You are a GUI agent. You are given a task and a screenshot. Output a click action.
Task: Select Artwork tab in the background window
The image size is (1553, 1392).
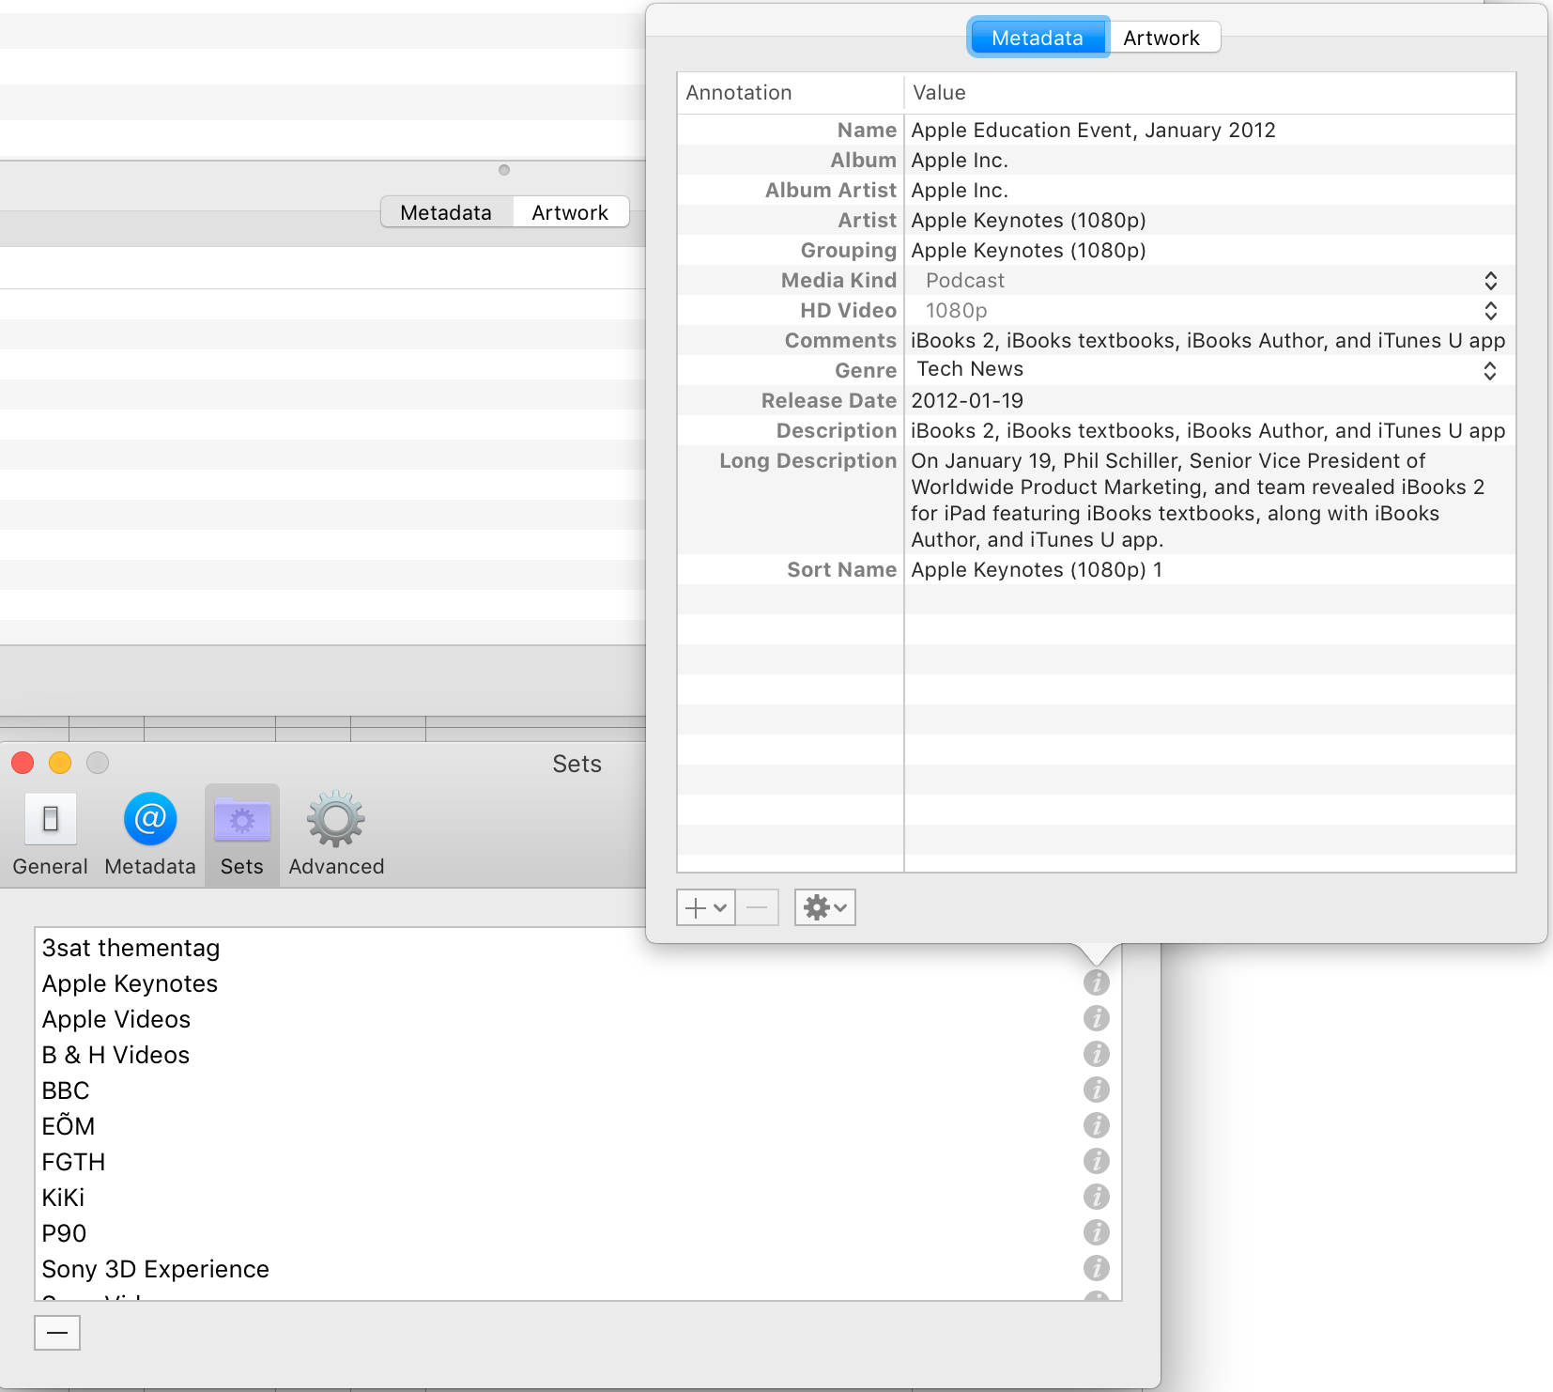(570, 212)
